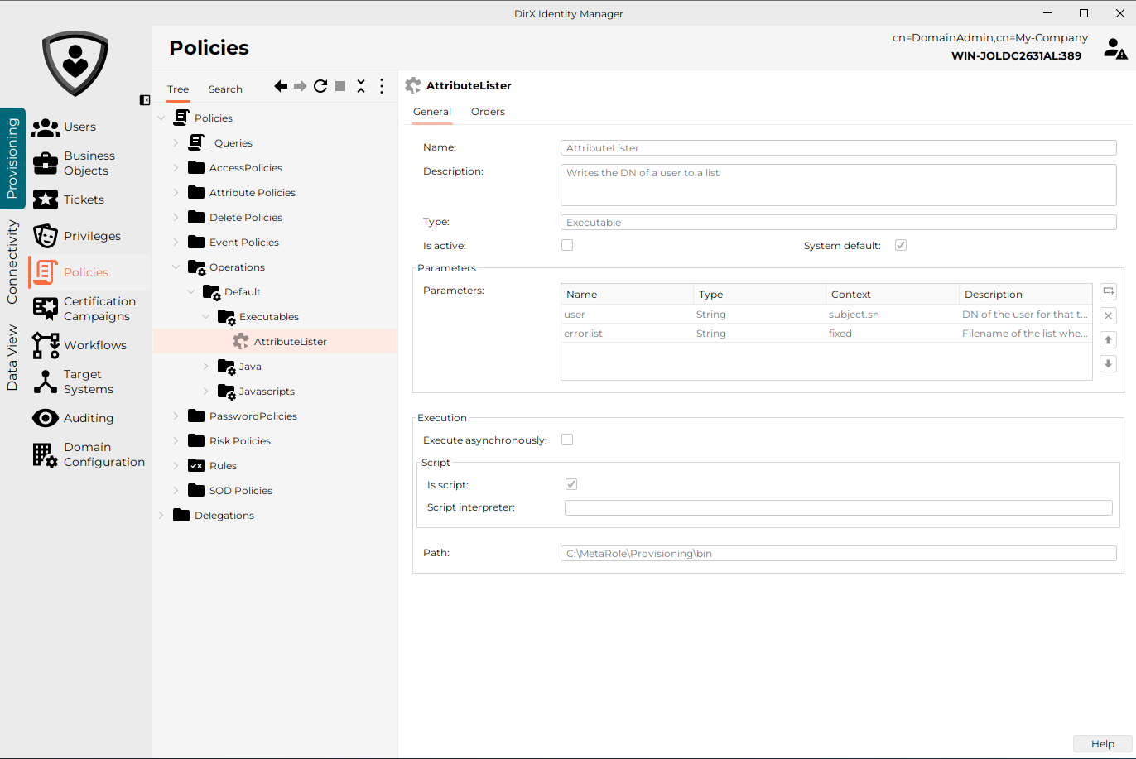The height and width of the screenshot is (759, 1136).
Task: Delete selected parameter X icon
Action: 1108,315
